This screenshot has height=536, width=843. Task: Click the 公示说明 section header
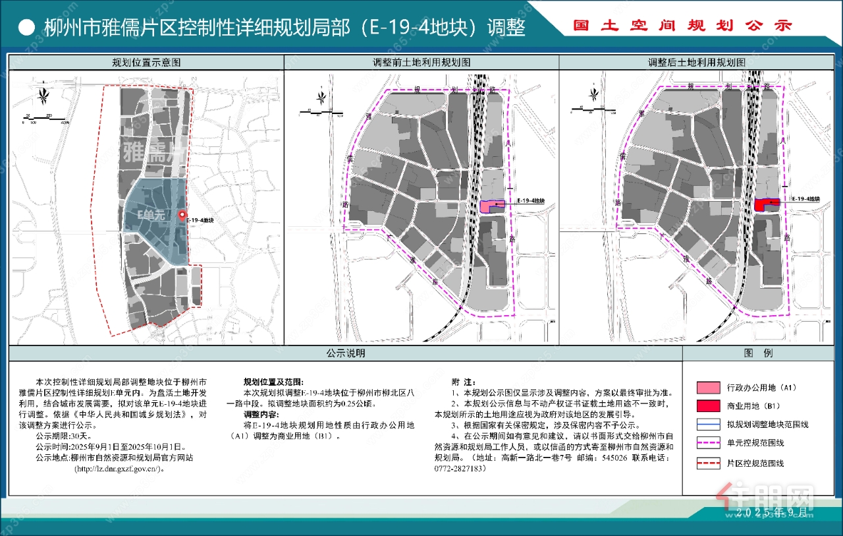(x=345, y=353)
